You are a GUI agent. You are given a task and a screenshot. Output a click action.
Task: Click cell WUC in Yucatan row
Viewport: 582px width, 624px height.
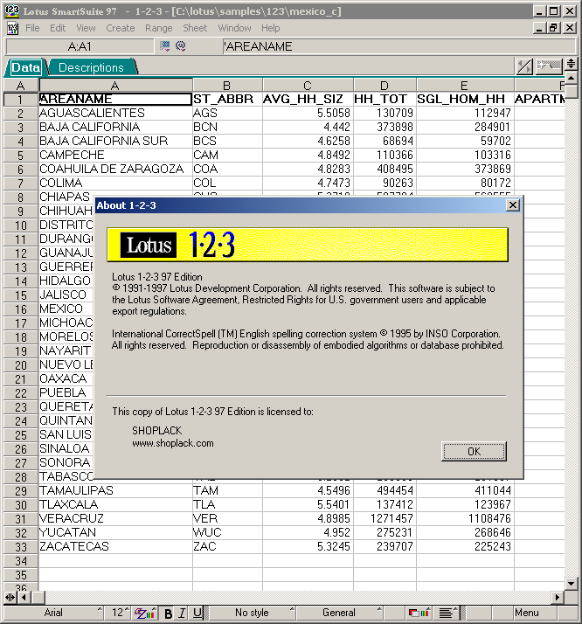227,532
